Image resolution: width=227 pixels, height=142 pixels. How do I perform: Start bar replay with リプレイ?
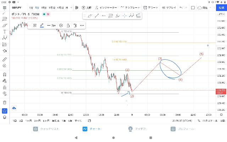click(x=169, y=8)
